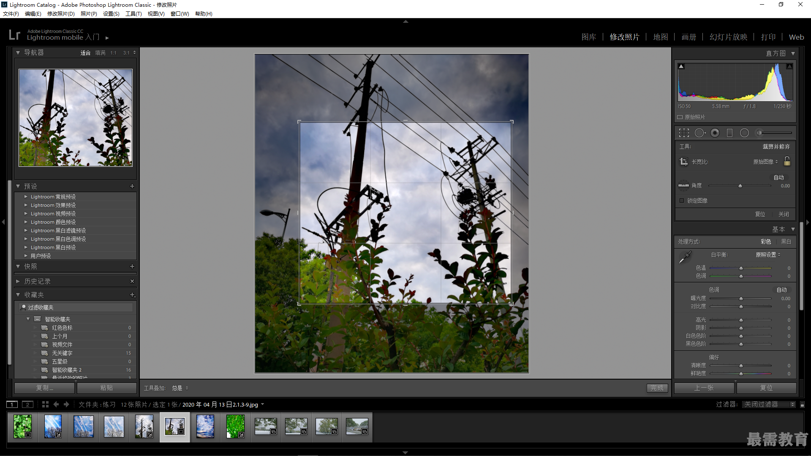Adjust the 角度 slider handle
Image resolution: width=811 pixels, height=456 pixels.
(740, 186)
